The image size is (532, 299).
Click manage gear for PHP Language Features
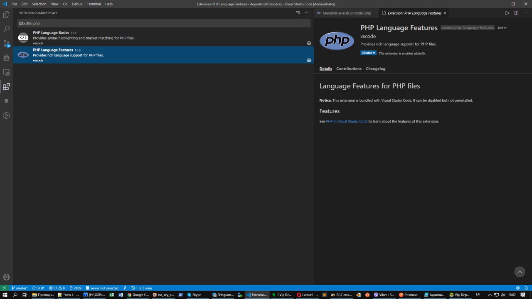(309, 60)
